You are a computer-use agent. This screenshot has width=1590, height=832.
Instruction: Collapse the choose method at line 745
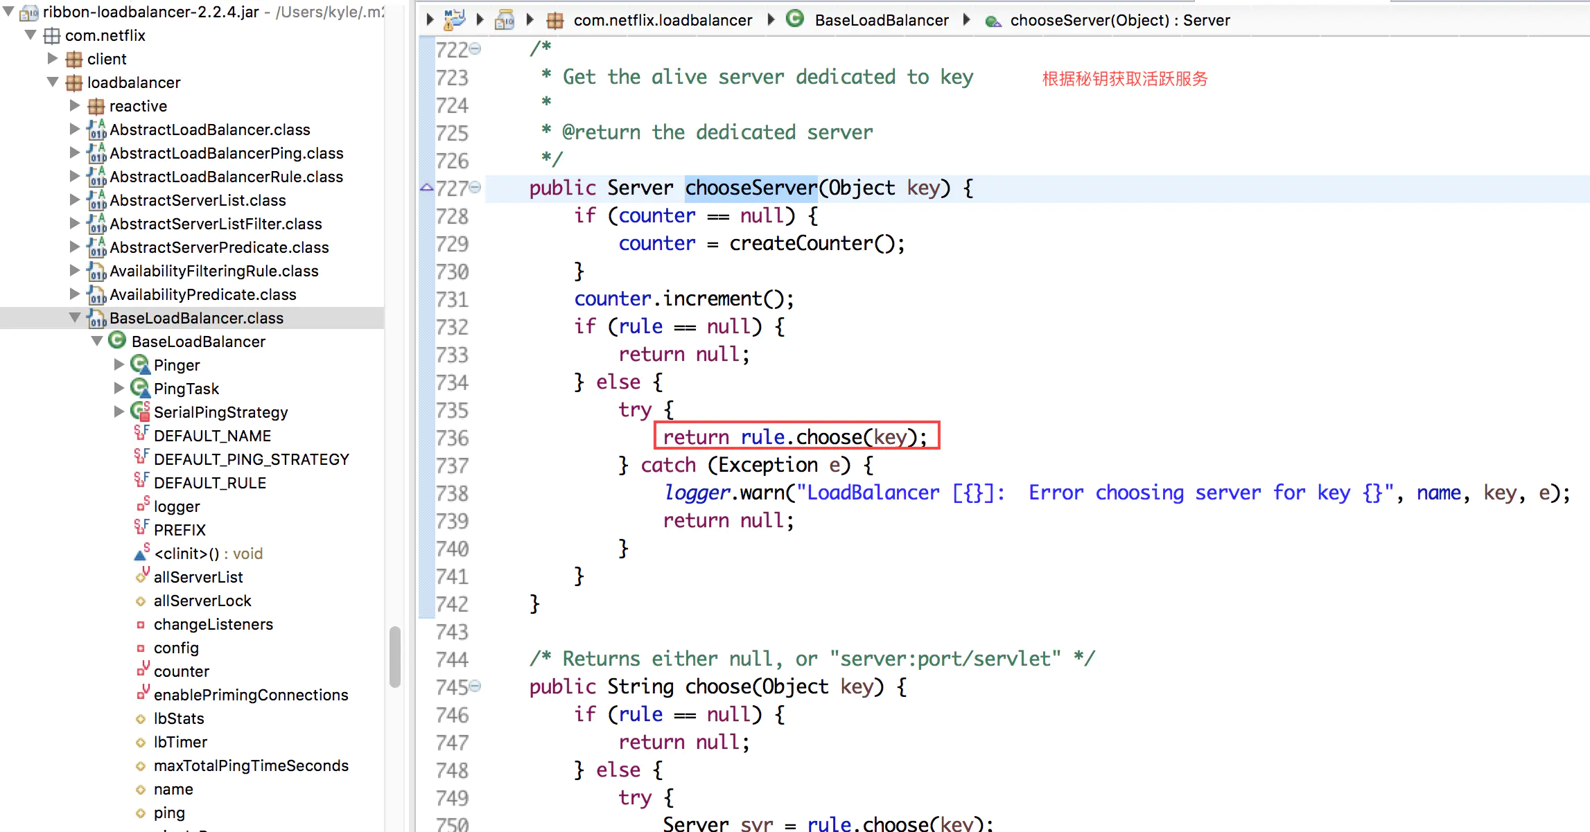point(475,686)
